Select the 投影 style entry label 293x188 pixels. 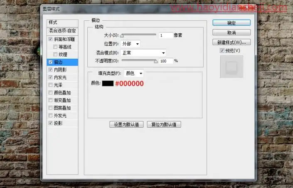click(58, 123)
